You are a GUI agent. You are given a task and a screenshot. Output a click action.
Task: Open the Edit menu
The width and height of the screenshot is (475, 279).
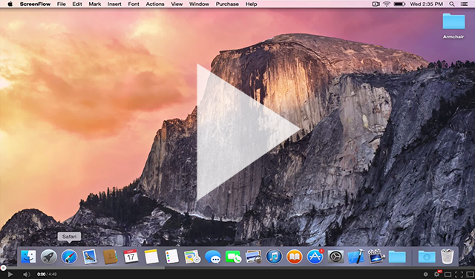coord(77,4)
